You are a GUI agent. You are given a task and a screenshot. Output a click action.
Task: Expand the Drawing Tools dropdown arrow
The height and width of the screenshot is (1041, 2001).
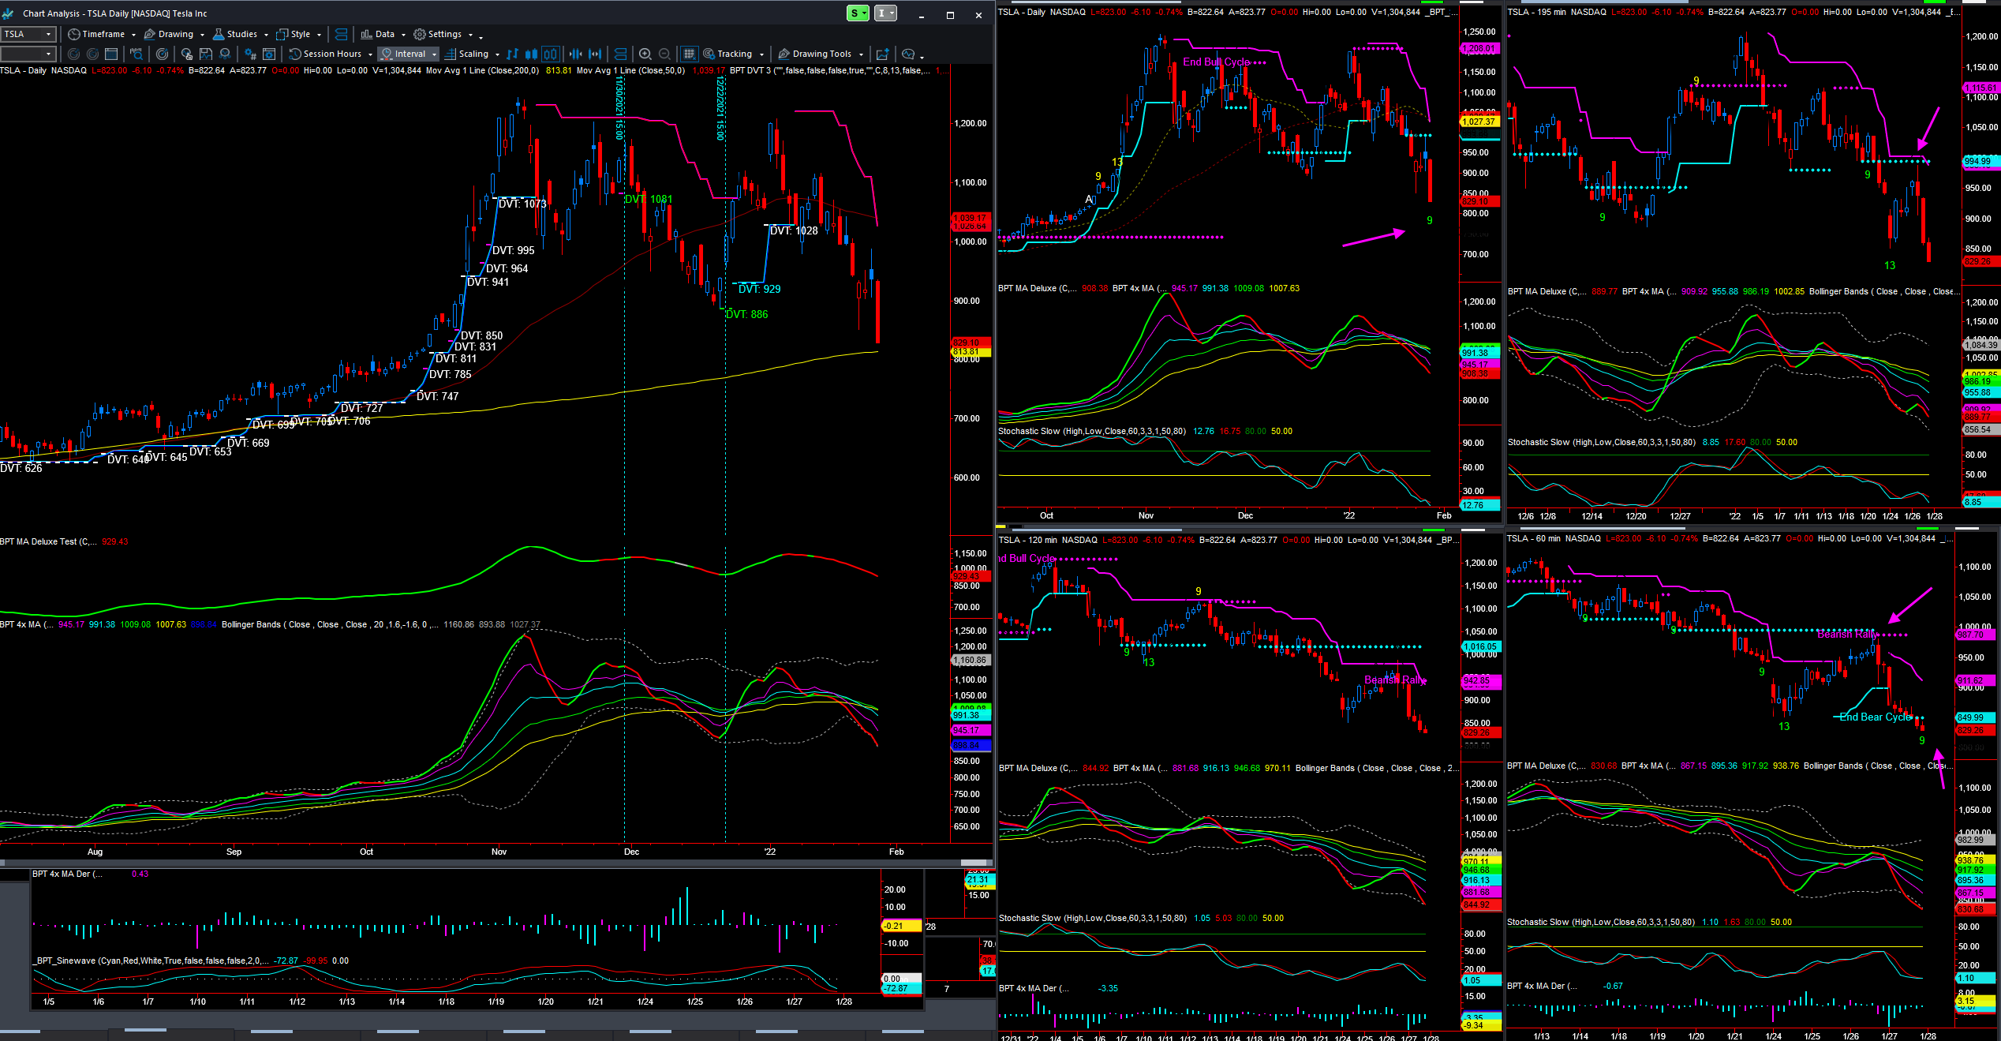861,54
